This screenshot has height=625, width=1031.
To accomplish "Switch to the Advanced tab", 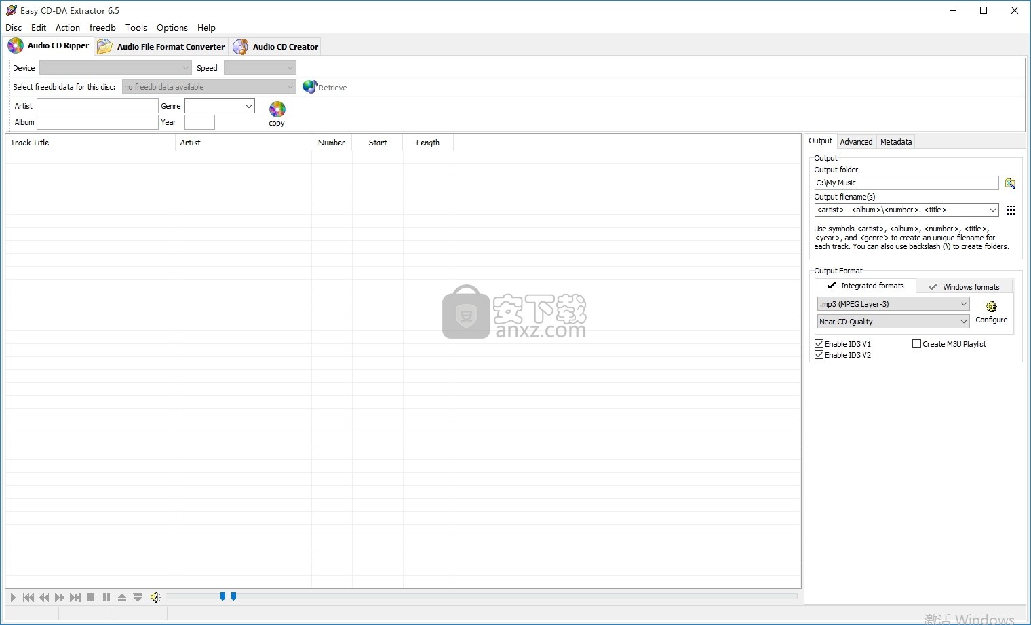I will pos(856,142).
